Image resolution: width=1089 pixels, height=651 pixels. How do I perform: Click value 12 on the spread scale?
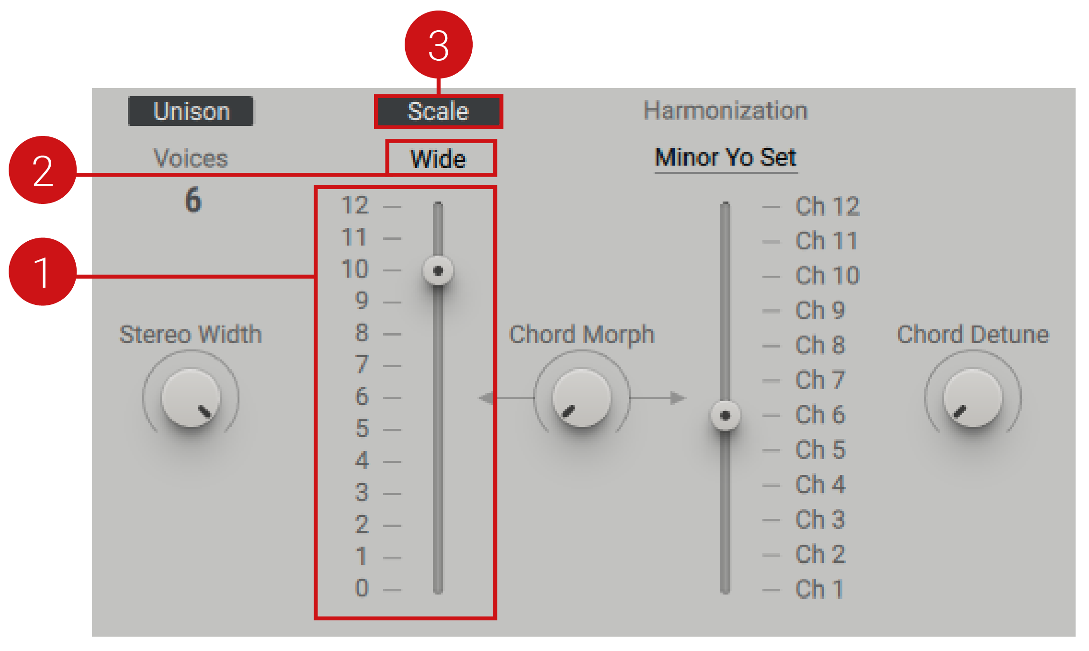click(x=355, y=205)
